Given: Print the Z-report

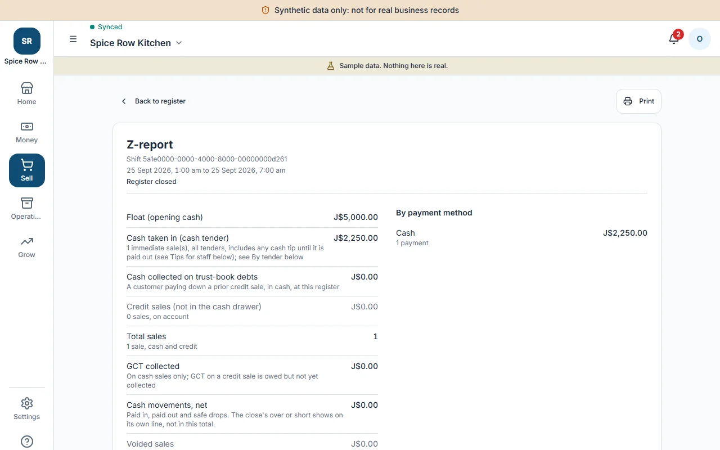Looking at the screenshot, I should 638,101.
